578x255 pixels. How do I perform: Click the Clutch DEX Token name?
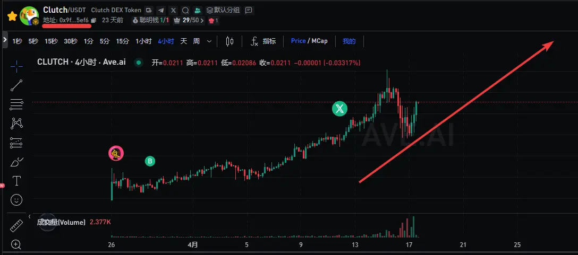click(x=116, y=10)
